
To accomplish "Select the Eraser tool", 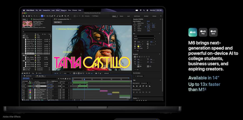I will (x=62, y=16).
